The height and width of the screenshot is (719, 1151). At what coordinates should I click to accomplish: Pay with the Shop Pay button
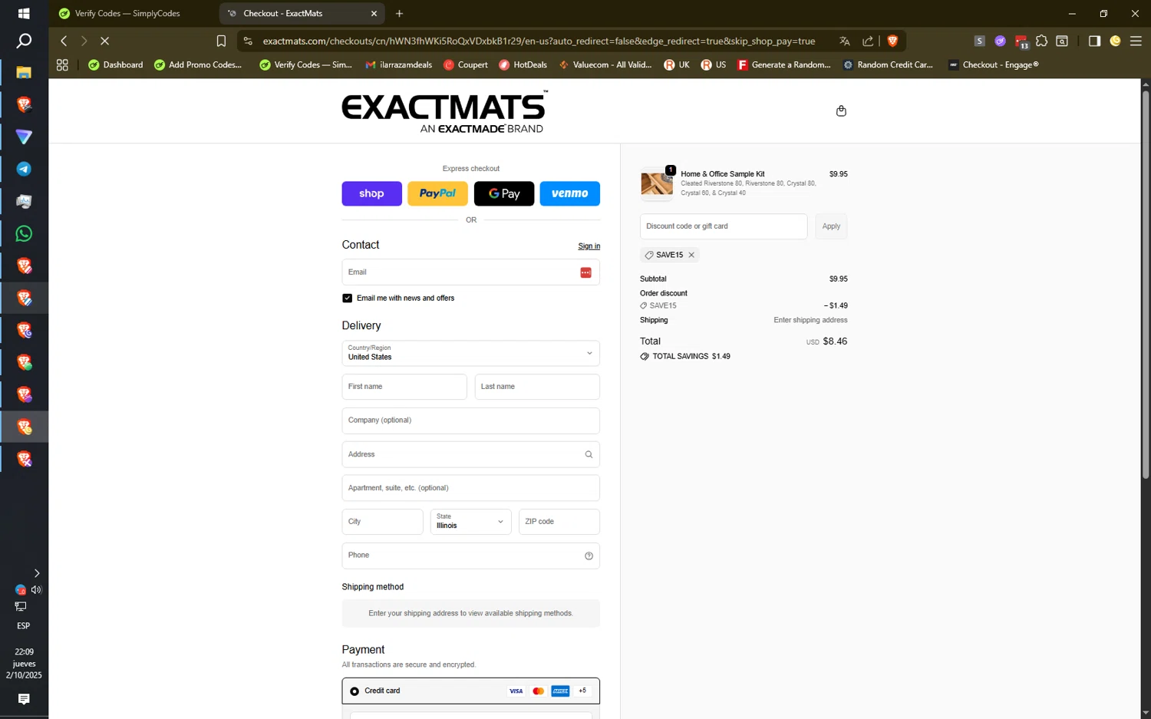coord(371,193)
